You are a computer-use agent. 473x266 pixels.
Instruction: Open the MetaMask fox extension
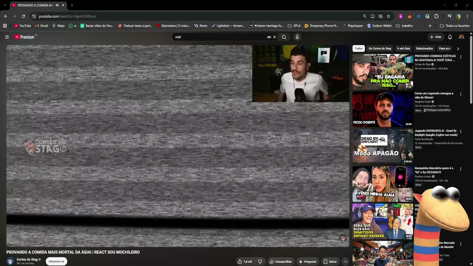409,16
